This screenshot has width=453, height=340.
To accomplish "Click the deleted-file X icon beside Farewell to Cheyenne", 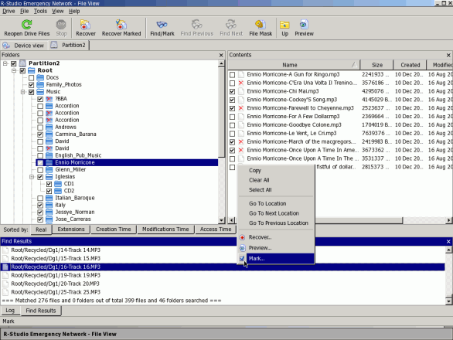I will click(x=241, y=108).
